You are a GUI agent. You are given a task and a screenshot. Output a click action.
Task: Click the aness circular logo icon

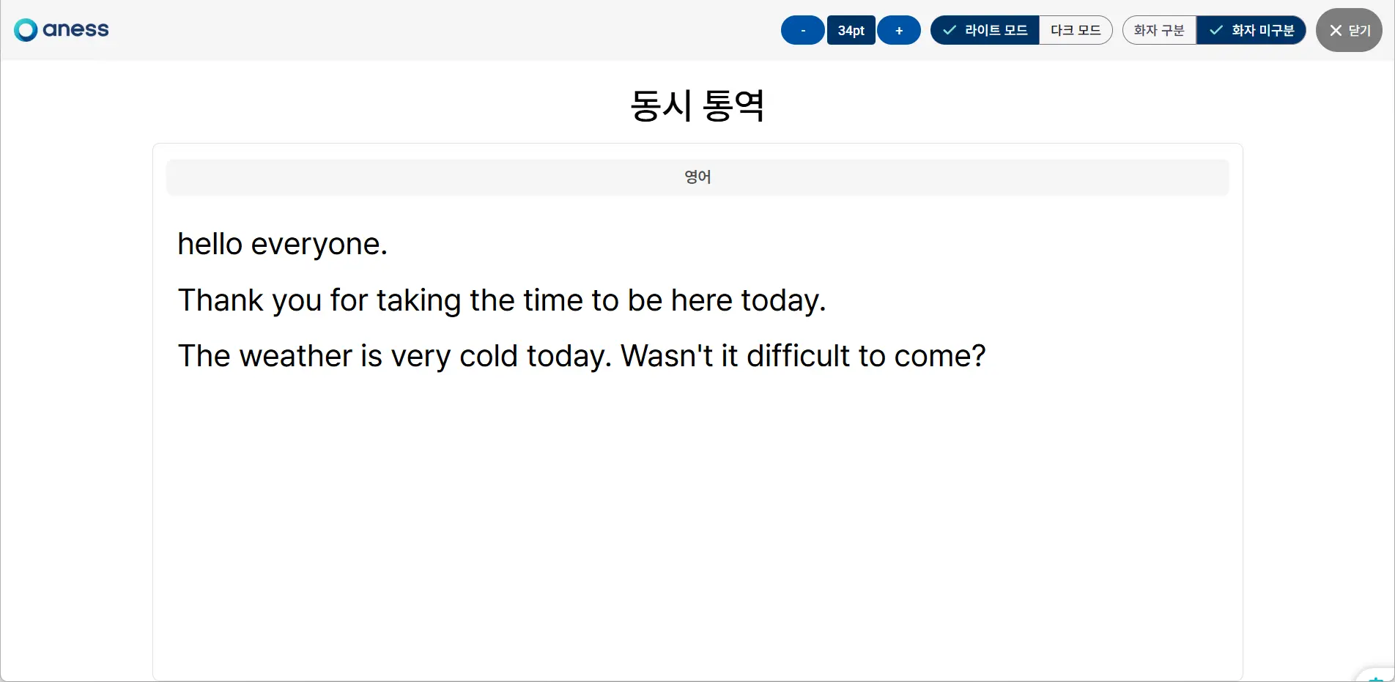coord(26,30)
